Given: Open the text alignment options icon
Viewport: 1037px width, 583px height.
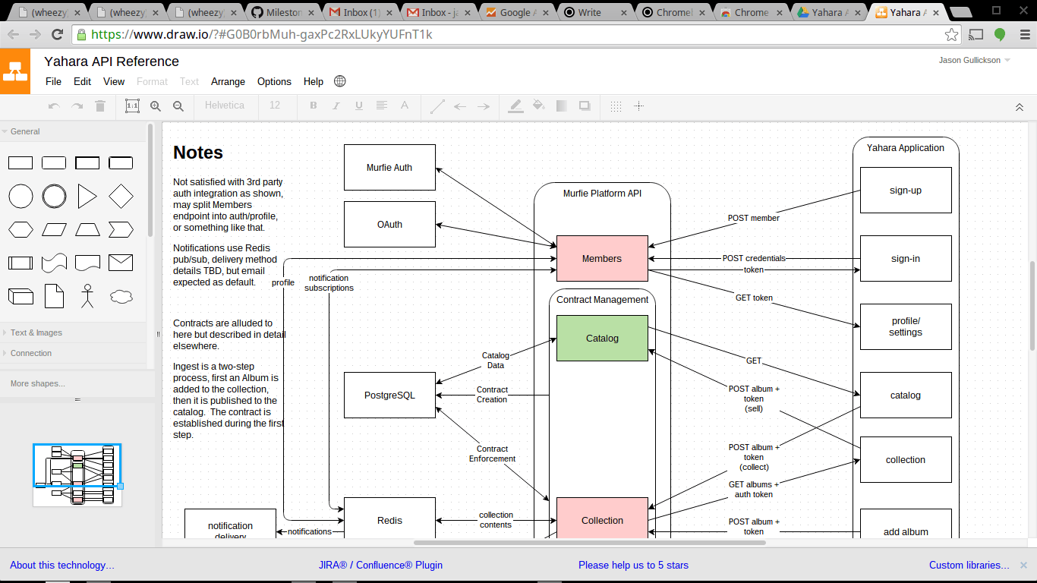Looking at the screenshot, I should (x=382, y=106).
